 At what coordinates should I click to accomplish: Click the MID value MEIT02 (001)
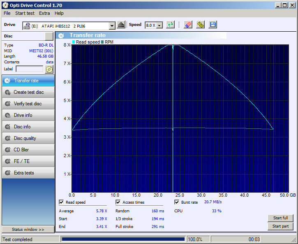(41, 51)
